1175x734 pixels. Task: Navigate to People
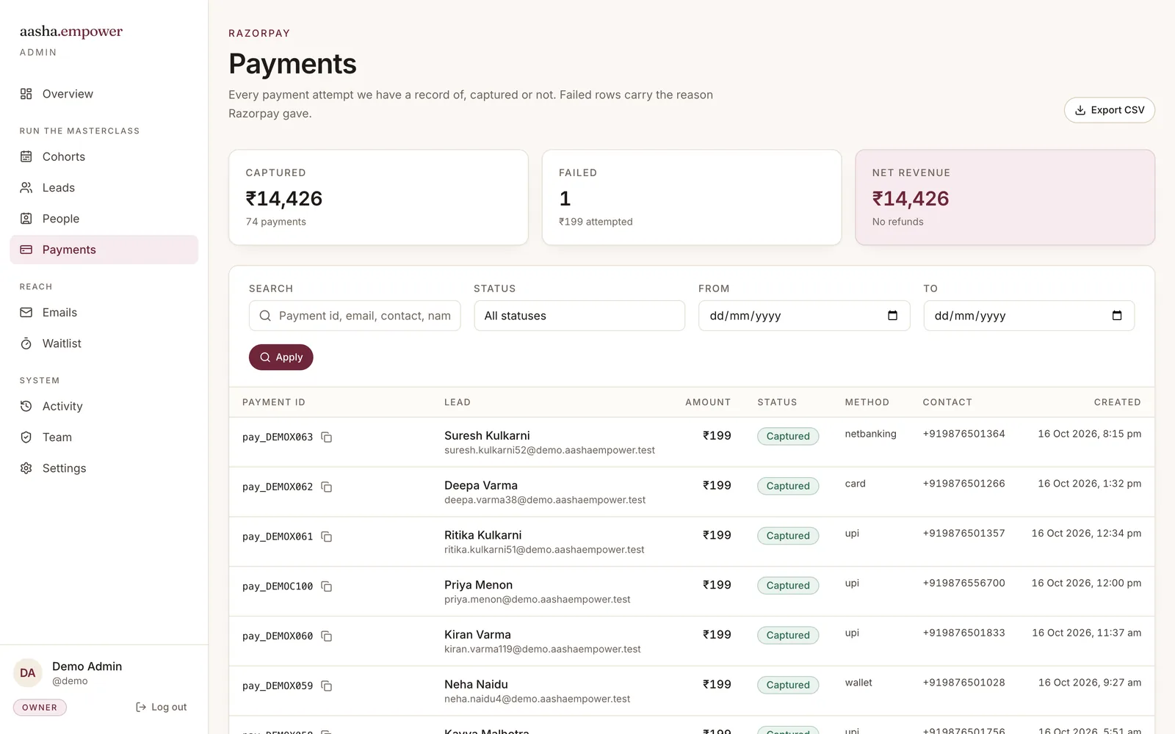tap(104, 219)
